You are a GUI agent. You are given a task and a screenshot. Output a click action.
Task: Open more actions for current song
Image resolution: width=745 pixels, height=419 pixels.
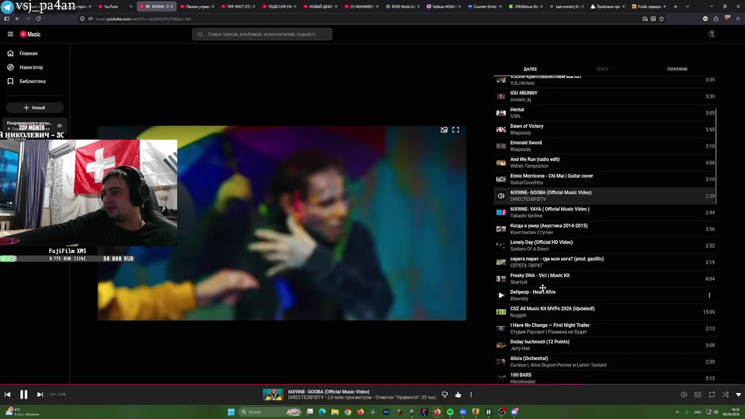[x=471, y=395]
